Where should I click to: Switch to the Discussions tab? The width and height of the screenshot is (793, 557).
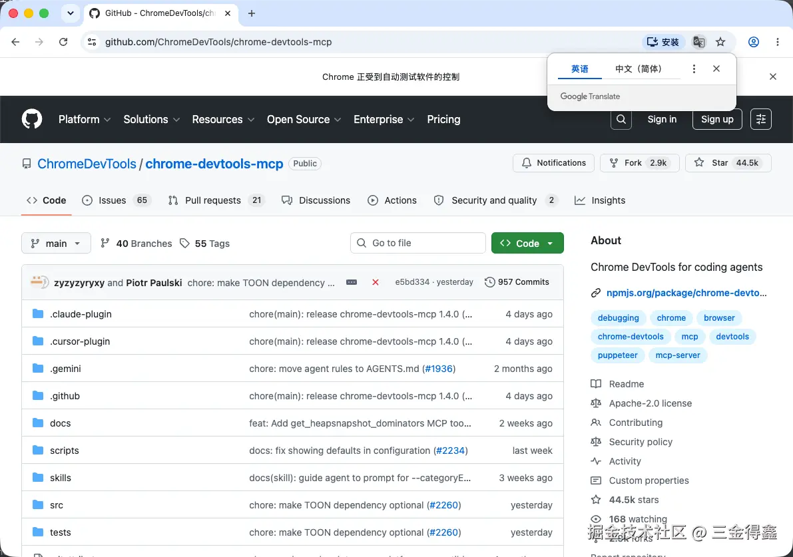click(x=316, y=201)
